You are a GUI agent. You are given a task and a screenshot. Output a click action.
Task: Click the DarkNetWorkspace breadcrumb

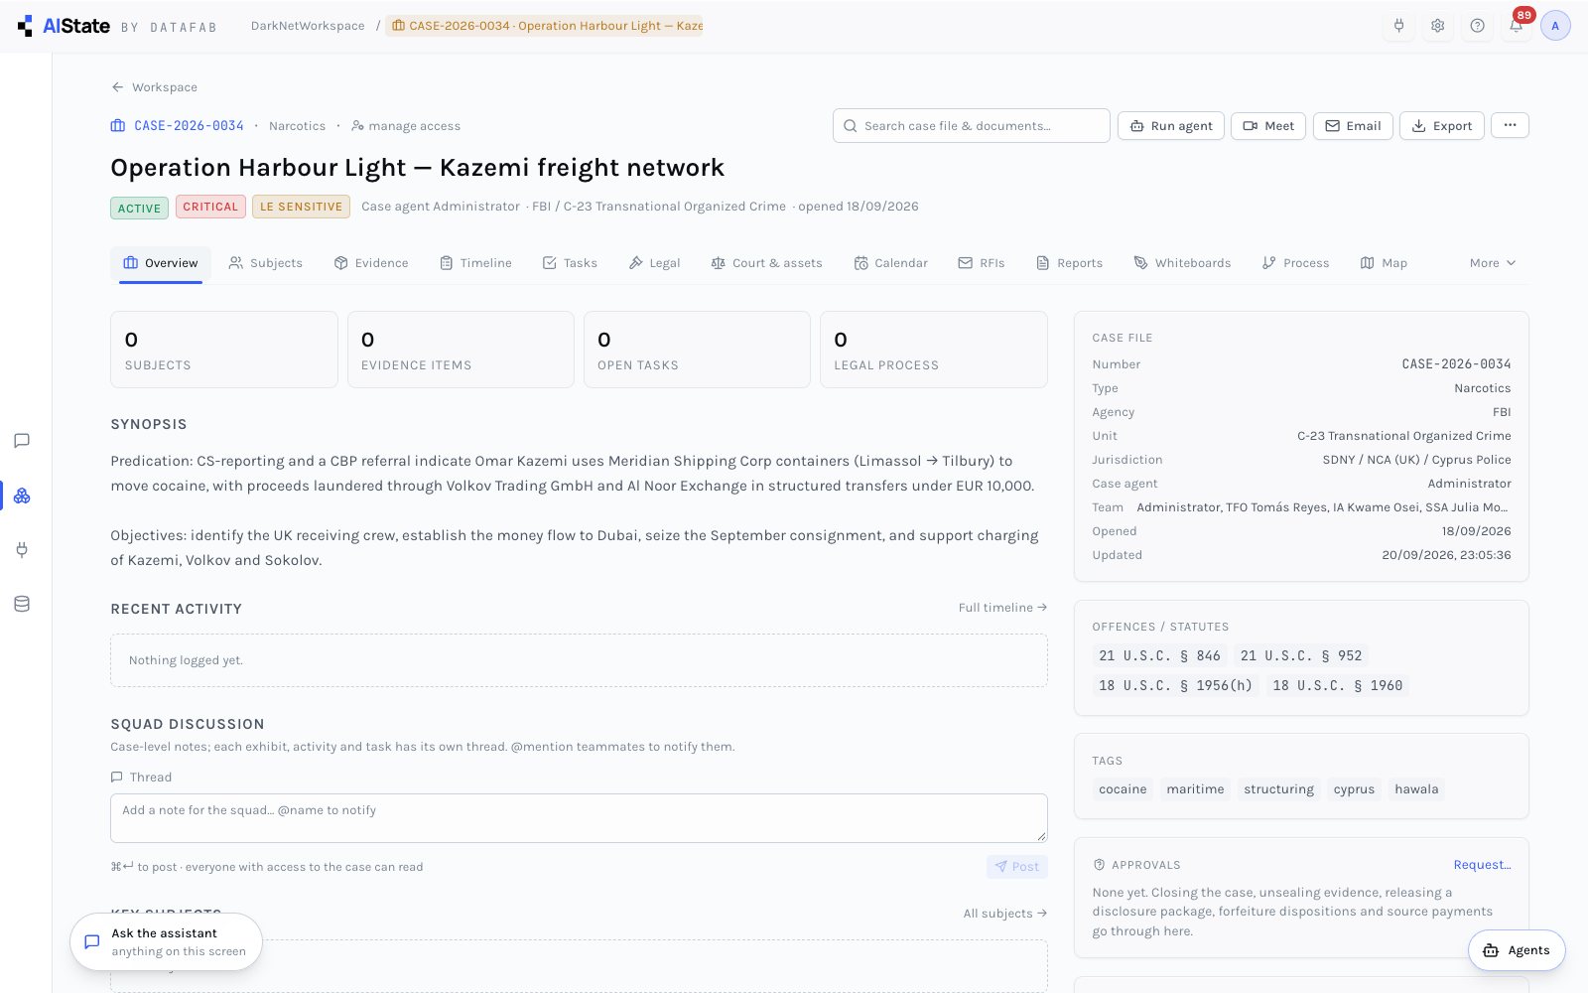click(308, 26)
